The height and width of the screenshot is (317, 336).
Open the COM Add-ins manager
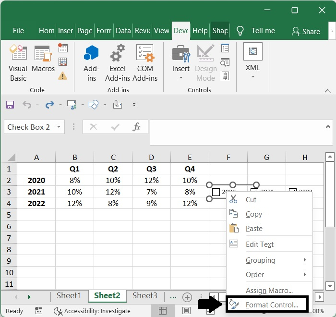(x=145, y=62)
